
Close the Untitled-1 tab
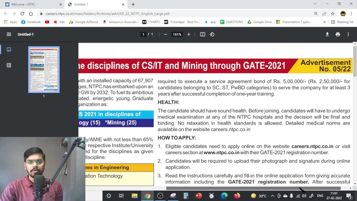click(123, 4)
